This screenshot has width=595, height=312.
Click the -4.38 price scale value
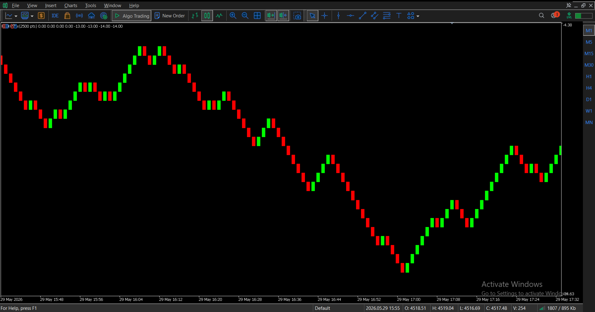(x=567, y=25)
